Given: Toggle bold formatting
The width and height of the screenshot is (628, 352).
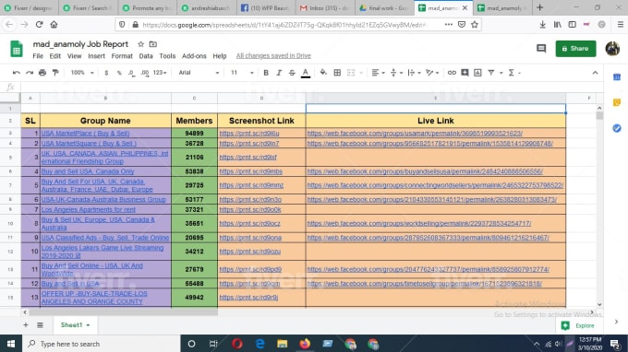Looking at the screenshot, I should pos(266,73).
